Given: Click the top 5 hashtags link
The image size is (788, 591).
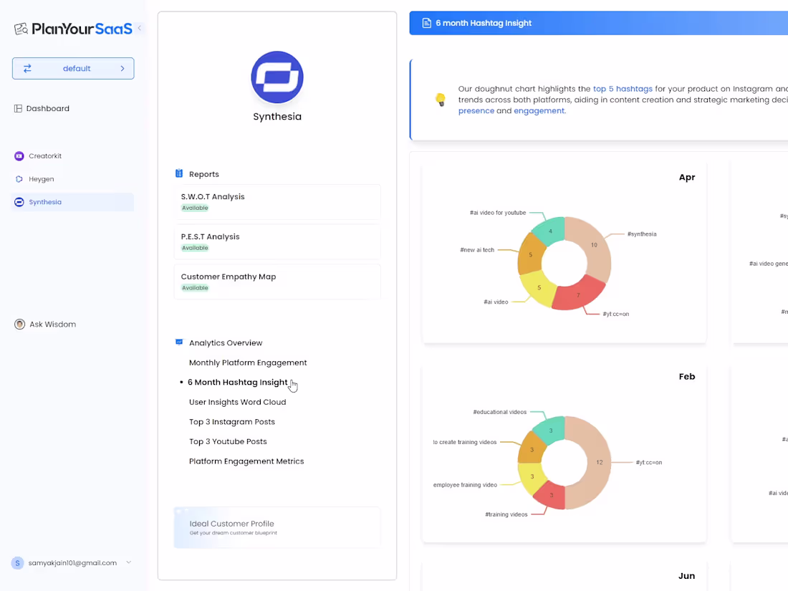Looking at the screenshot, I should pyautogui.click(x=623, y=89).
